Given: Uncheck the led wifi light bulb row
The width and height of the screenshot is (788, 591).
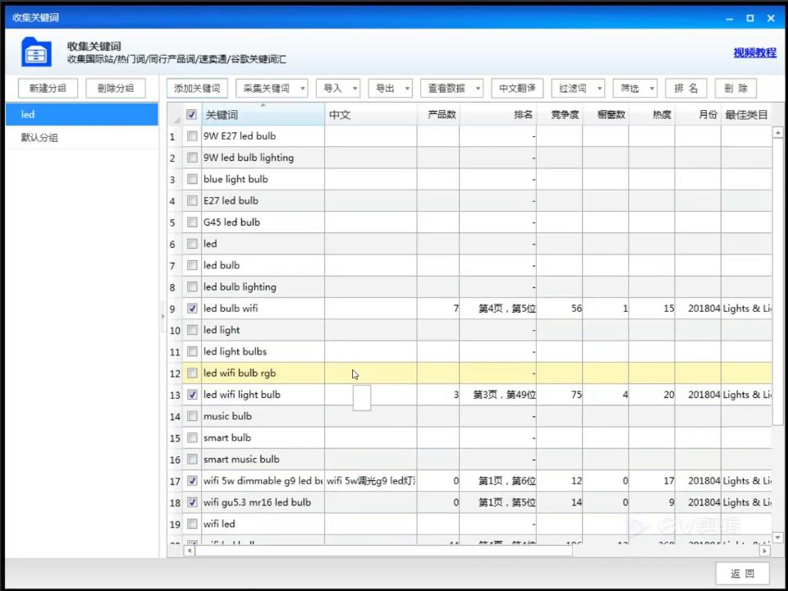Looking at the screenshot, I should tap(192, 395).
